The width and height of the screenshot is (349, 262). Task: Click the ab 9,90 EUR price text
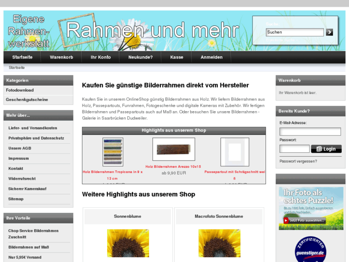174,173
